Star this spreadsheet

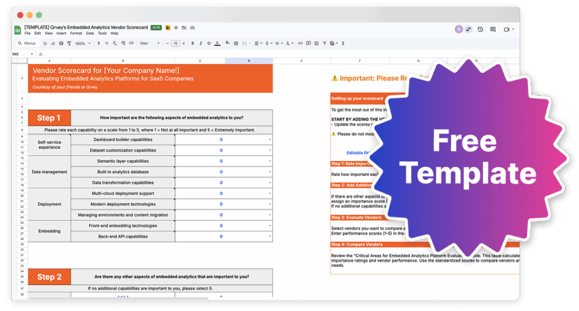[176, 27]
